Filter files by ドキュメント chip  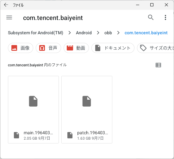(113, 48)
